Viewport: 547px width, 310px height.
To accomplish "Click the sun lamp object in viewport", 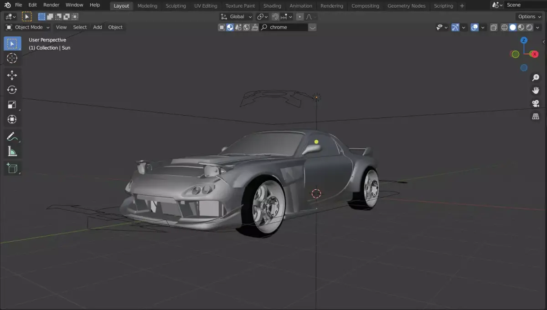I will pyautogui.click(x=317, y=97).
